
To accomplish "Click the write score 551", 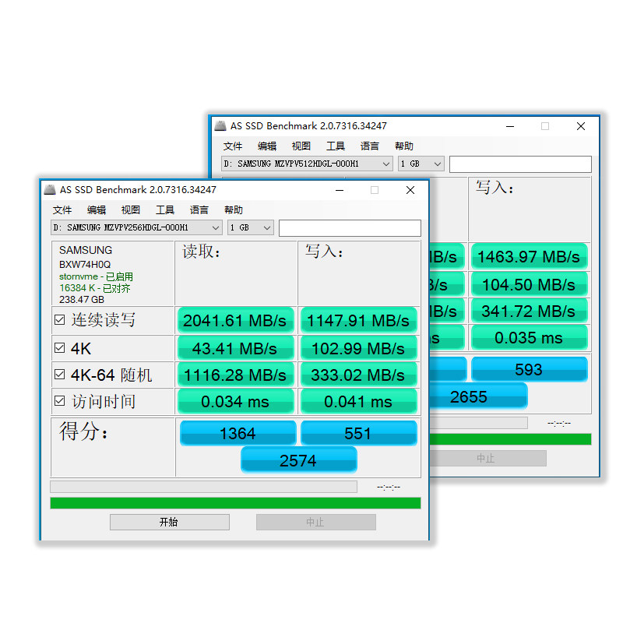I will pos(359,433).
